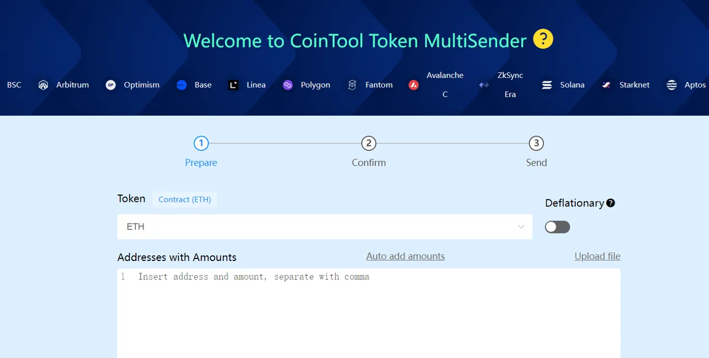Select the Aptos network label
This screenshot has height=358, width=709.
click(695, 85)
